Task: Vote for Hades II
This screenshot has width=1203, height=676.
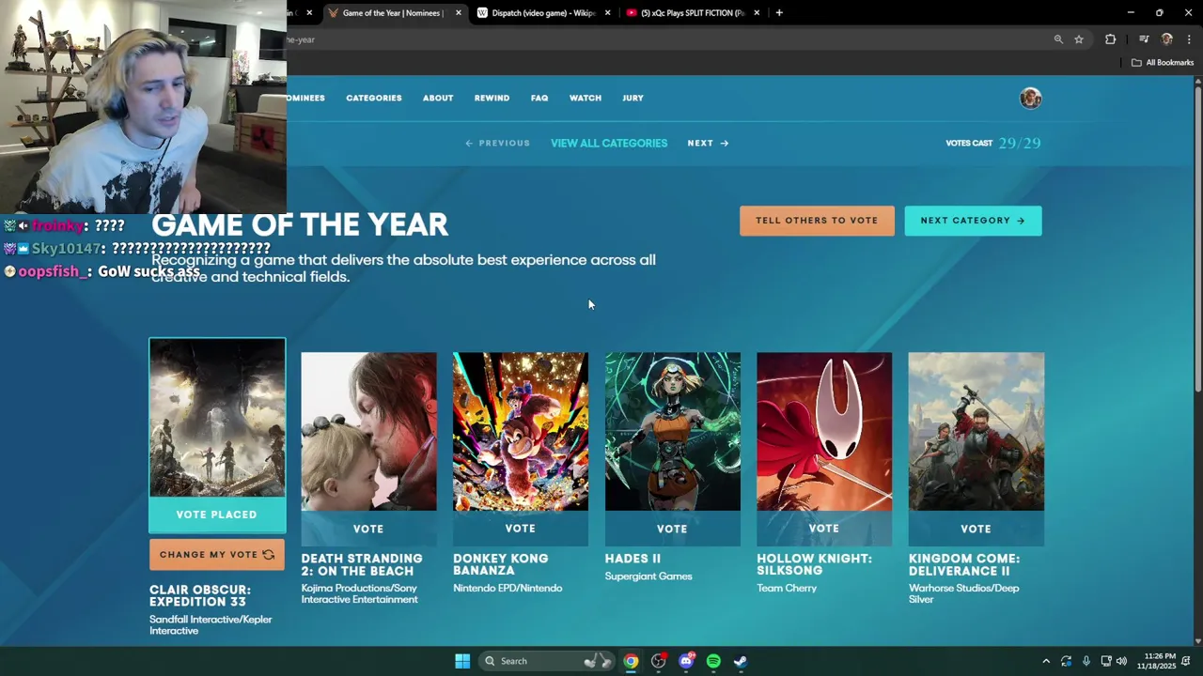Action: pyautogui.click(x=672, y=529)
